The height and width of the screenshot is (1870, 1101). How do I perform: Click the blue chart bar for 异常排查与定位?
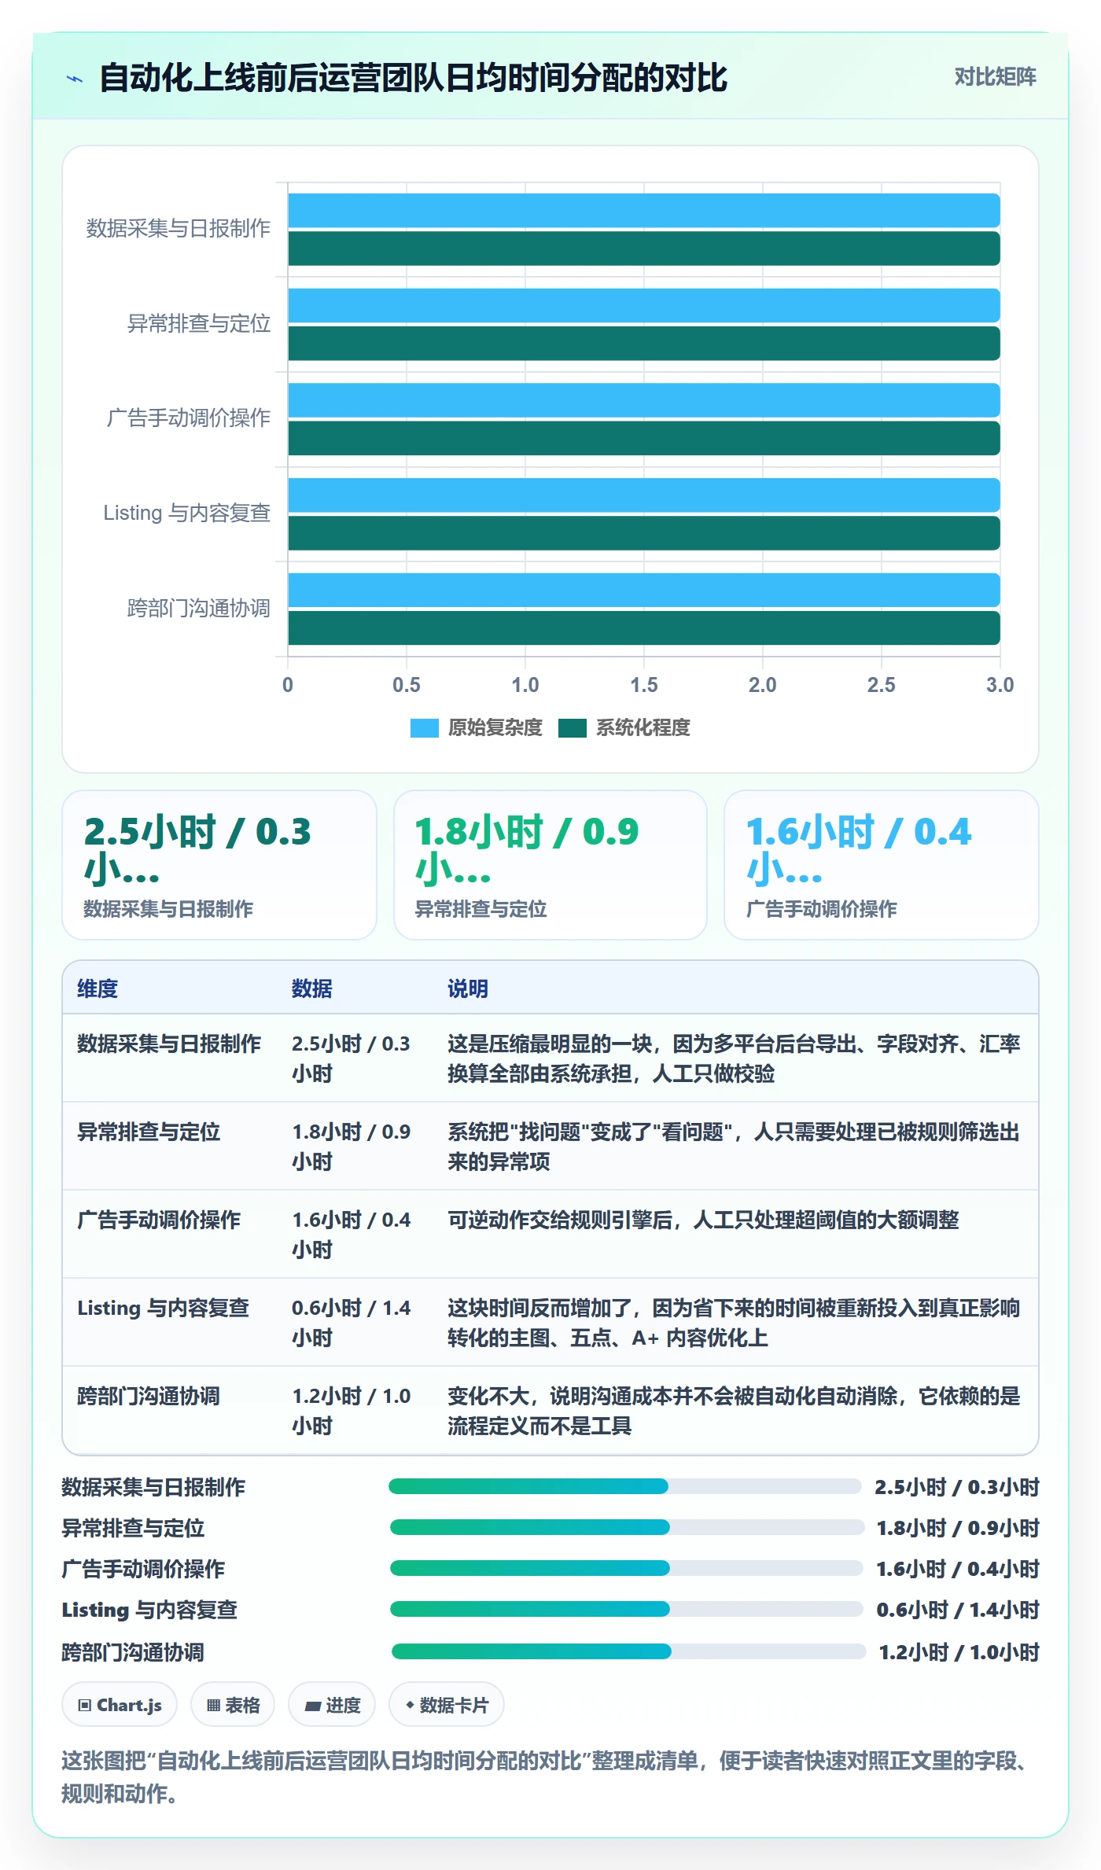tap(644, 305)
